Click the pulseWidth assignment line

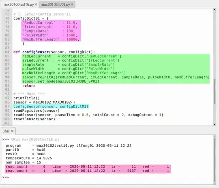[69, 68]
